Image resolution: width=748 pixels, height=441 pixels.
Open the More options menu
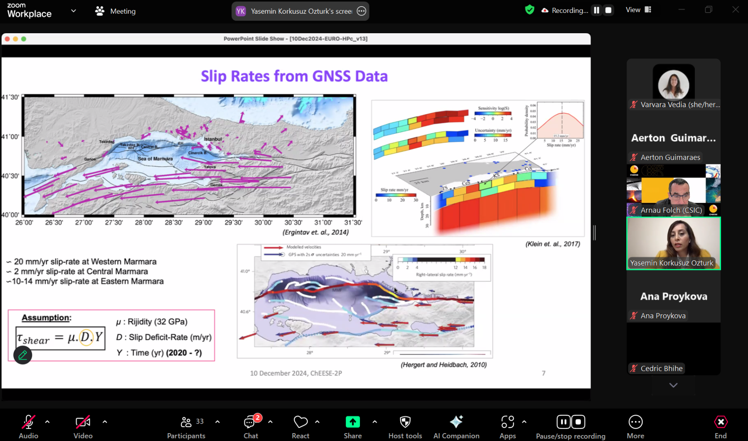point(635,427)
